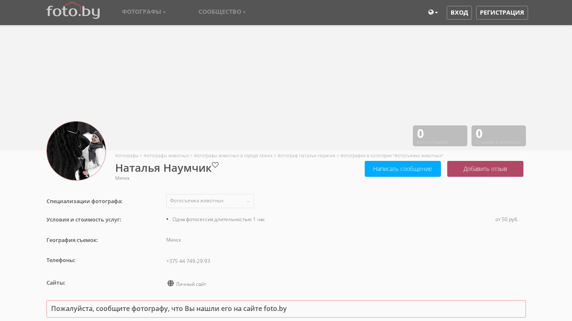Open the Фотографы menu

click(x=144, y=12)
